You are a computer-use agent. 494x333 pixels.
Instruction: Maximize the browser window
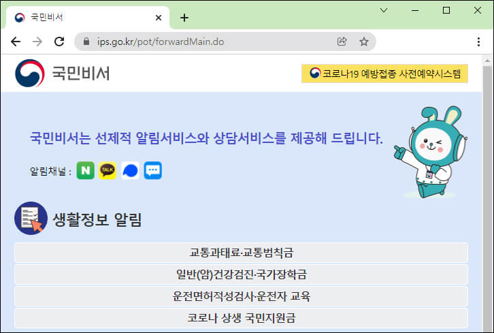click(446, 10)
